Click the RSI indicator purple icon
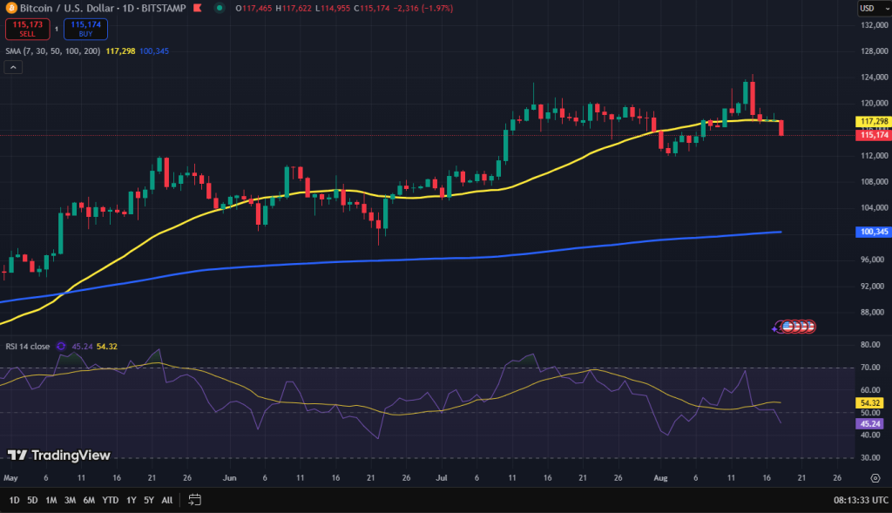Image resolution: width=892 pixels, height=513 pixels. (61, 346)
